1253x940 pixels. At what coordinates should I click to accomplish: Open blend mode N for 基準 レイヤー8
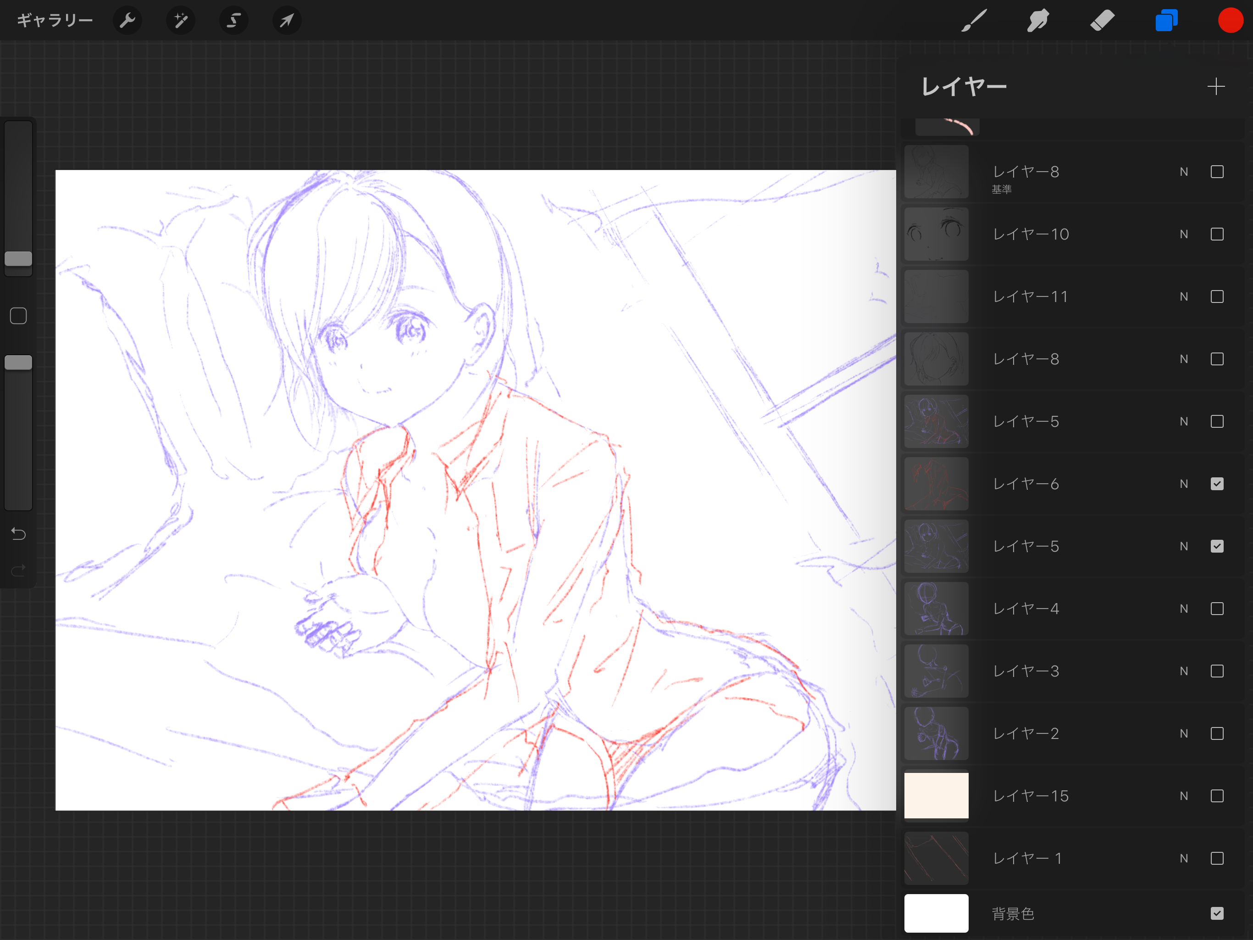[x=1184, y=172]
